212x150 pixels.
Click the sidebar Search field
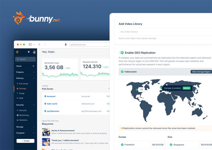pos(26,59)
